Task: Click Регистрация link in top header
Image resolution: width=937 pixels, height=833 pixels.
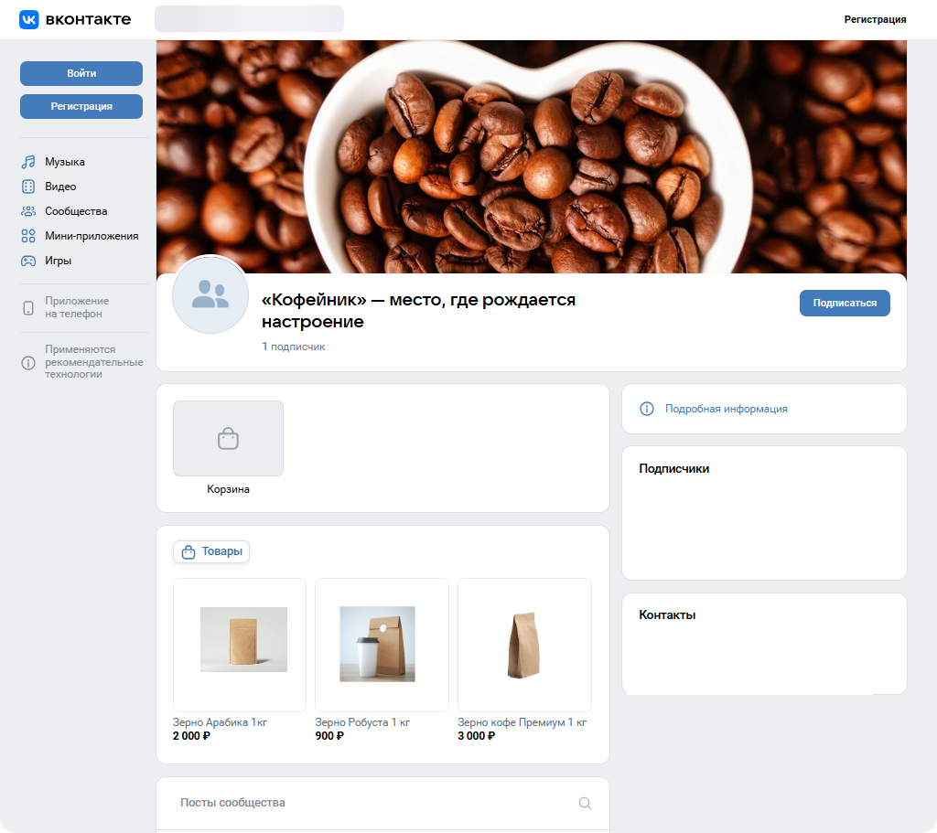Action: point(875,20)
